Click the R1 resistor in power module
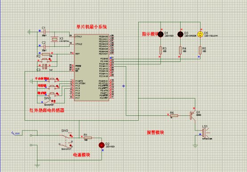Image resolution: width=247 pixels, height=172 pixels. point(88,138)
